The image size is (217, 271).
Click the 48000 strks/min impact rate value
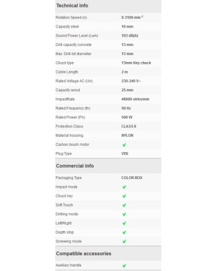(x=135, y=99)
